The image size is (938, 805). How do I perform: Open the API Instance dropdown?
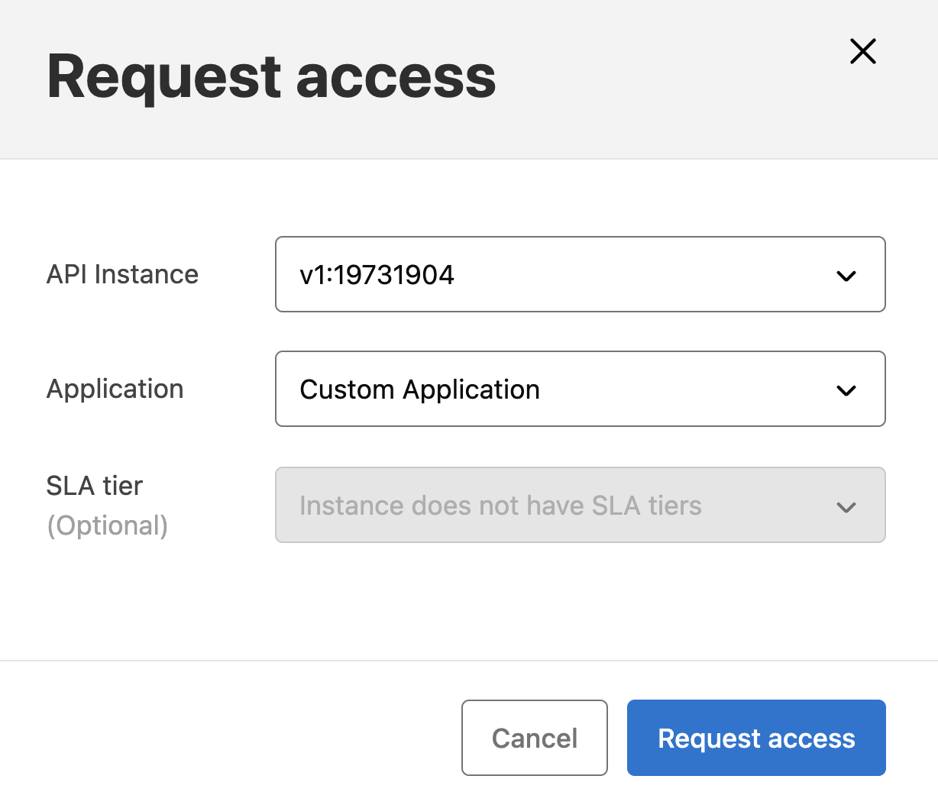click(x=581, y=274)
